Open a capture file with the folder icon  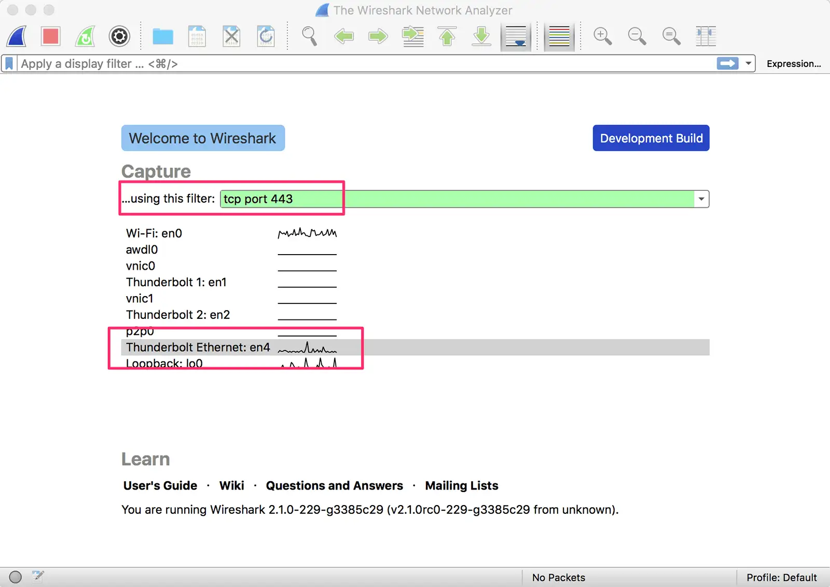[x=163, y=36]
